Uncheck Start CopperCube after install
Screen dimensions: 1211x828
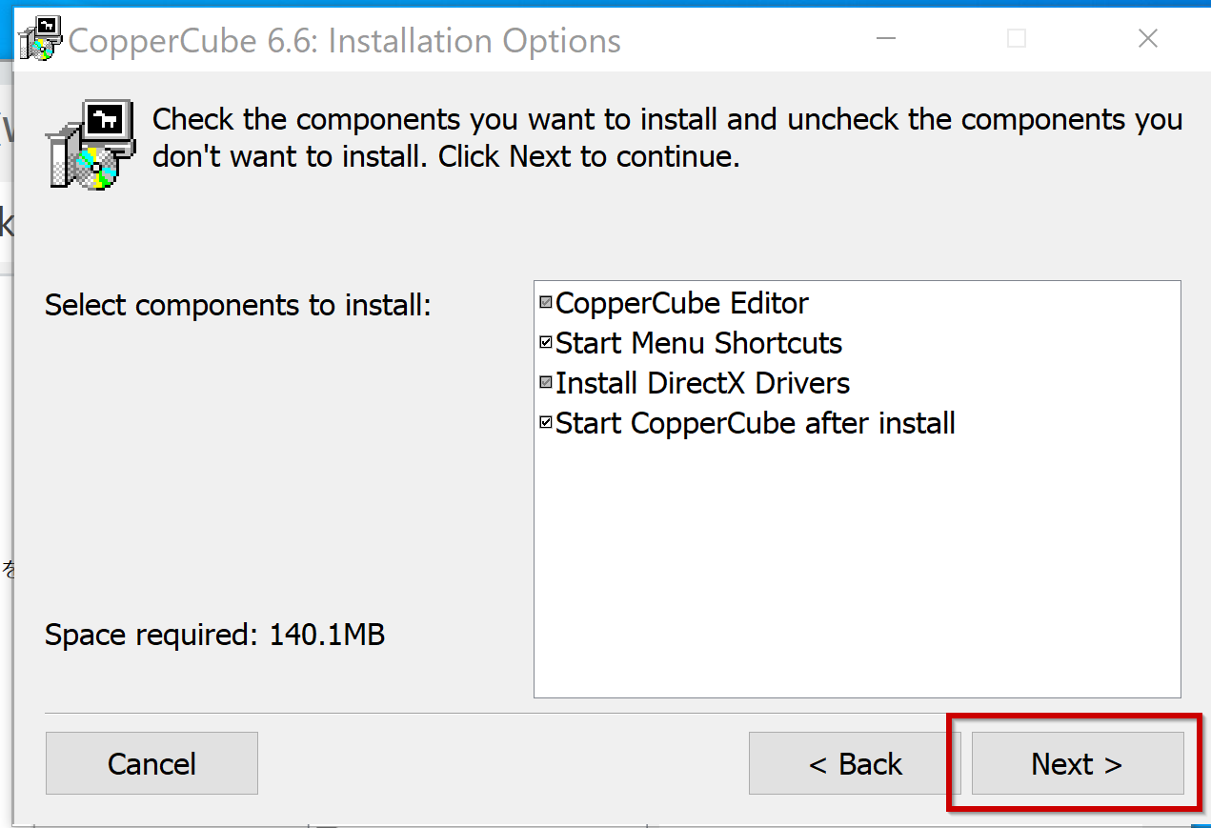(546, 423)
